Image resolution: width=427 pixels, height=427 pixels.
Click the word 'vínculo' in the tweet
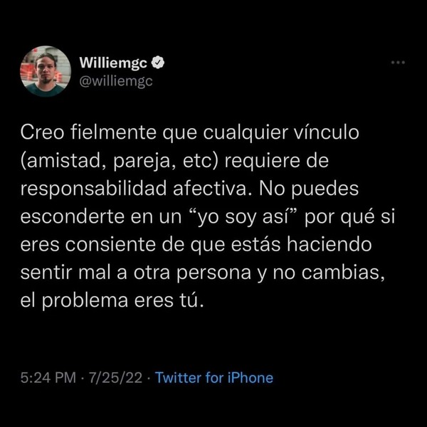pyautogui.click(x=327, y=133)
